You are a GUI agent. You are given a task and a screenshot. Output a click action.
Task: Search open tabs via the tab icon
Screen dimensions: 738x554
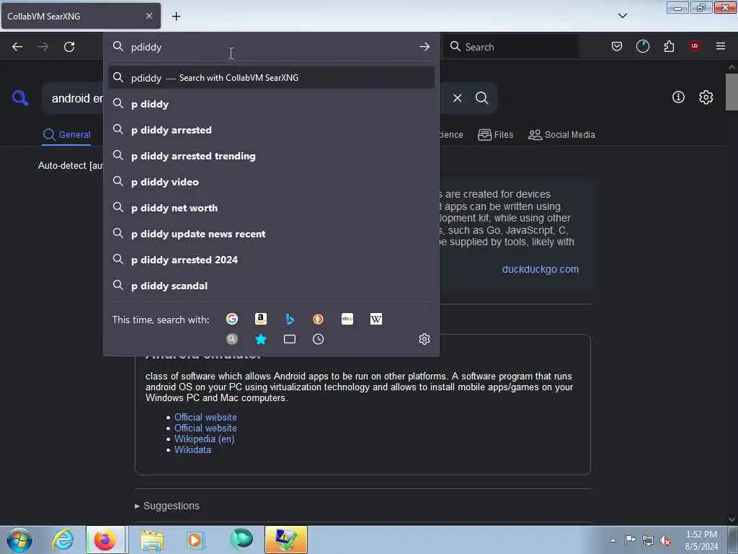[x=290, y=339]
